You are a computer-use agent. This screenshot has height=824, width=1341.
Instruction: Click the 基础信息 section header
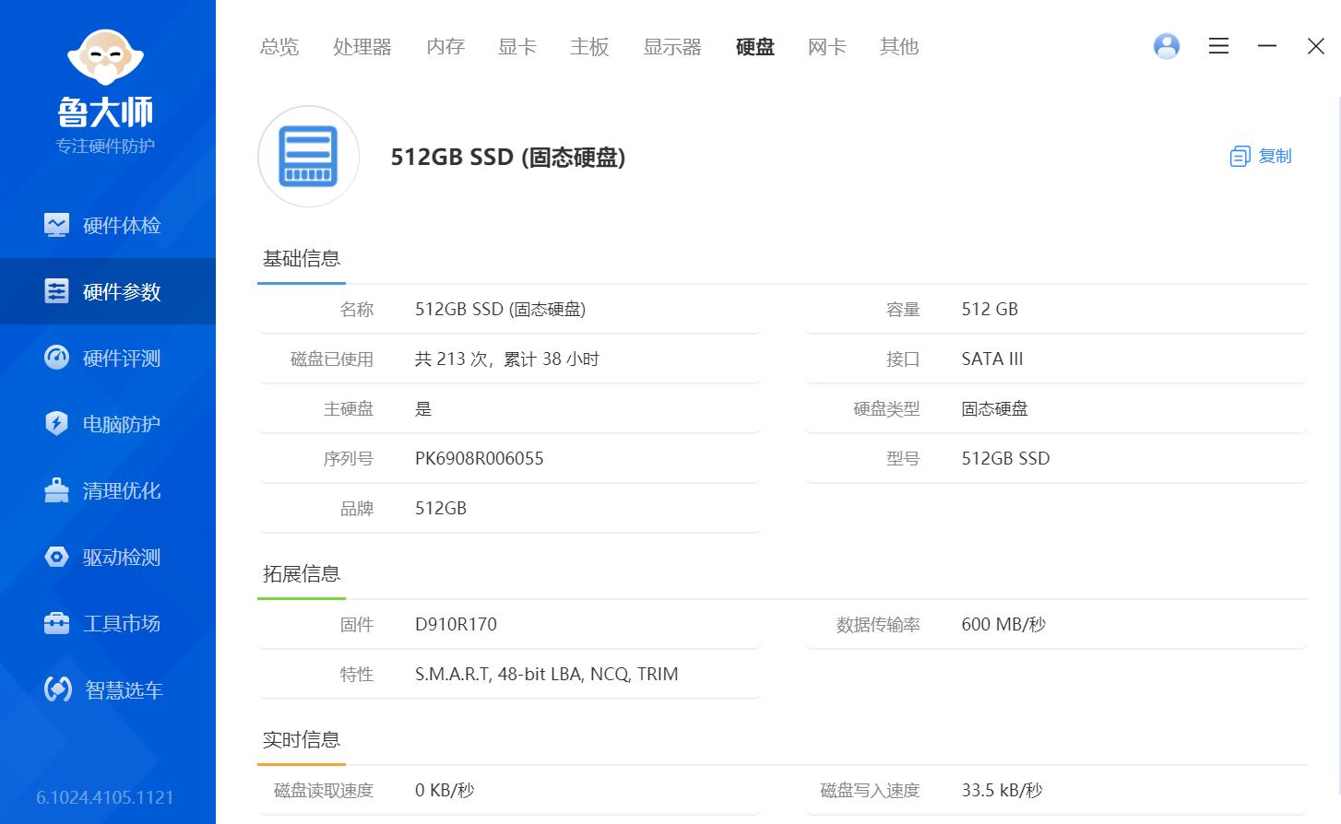coord(302,259)
